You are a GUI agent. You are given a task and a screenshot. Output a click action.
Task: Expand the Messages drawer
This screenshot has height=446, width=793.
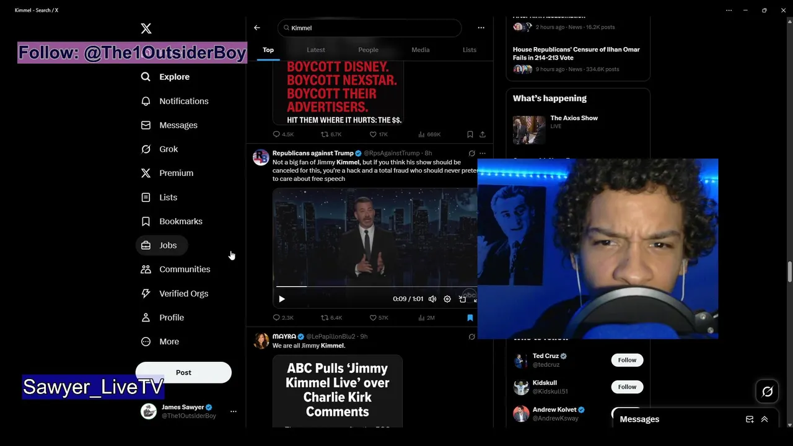tap(765, 419)
